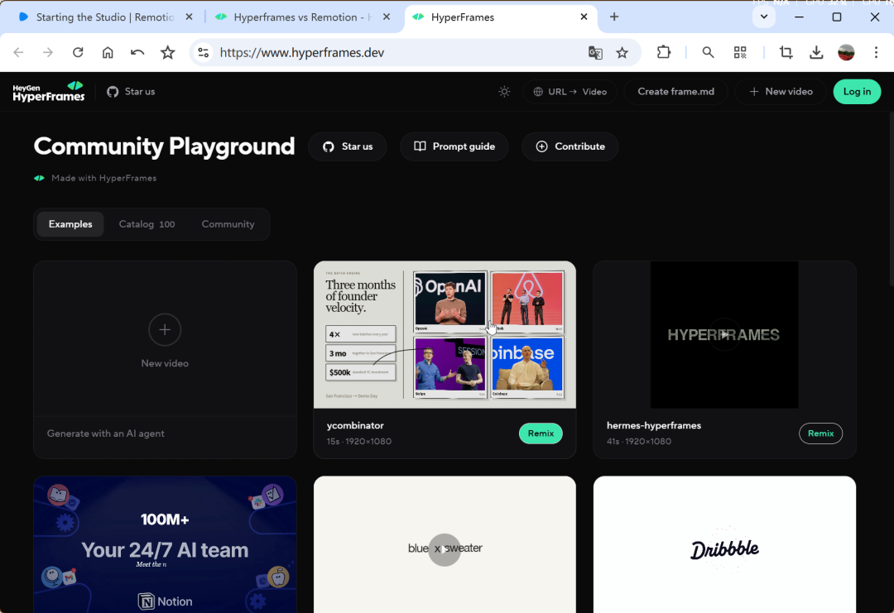Open the profile avatar menu

click(846, 52)
